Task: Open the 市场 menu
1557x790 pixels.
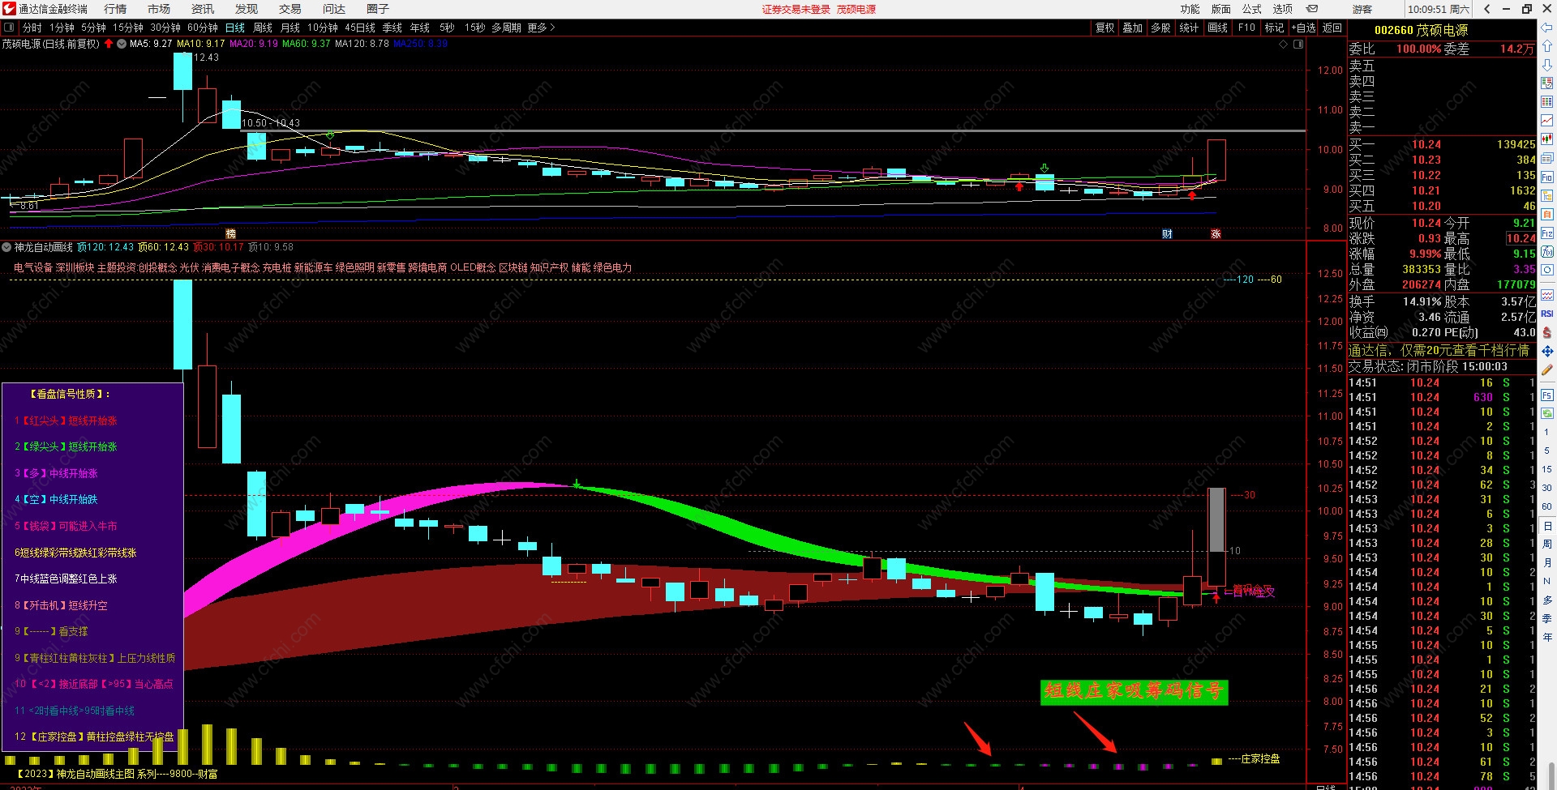Action: (x=159, y=9)
